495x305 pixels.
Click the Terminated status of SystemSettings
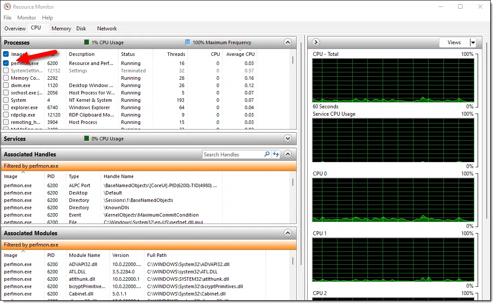click(133, 71)
